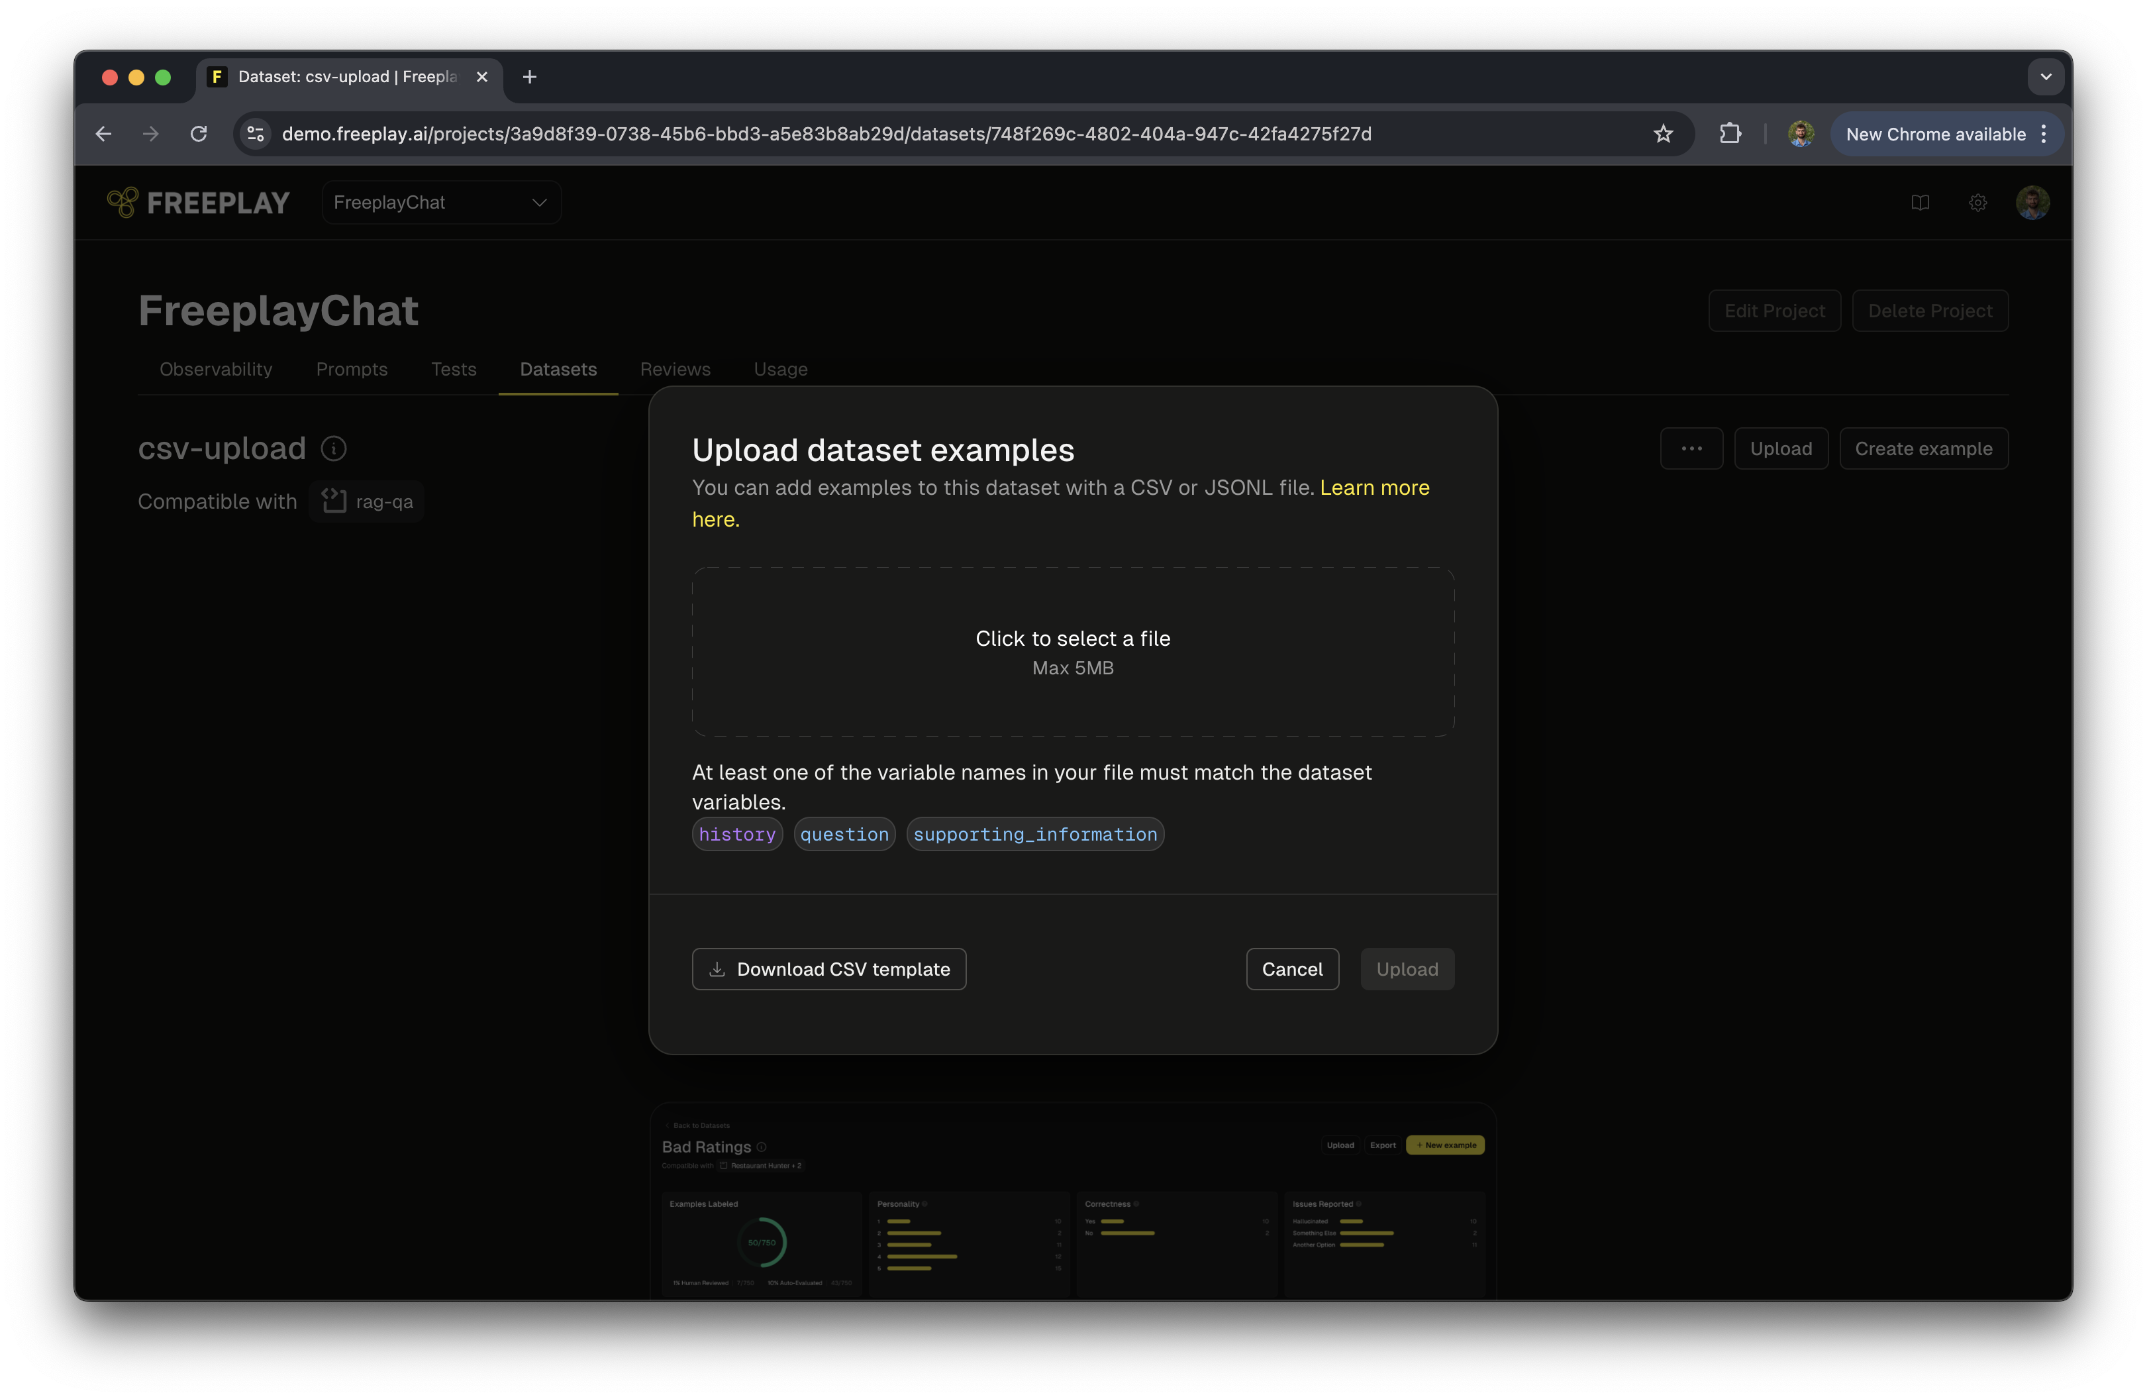Click the user avatar in the Freeplay header
This screenshot has width=2147, height=1399.
tap(2032, 202)
